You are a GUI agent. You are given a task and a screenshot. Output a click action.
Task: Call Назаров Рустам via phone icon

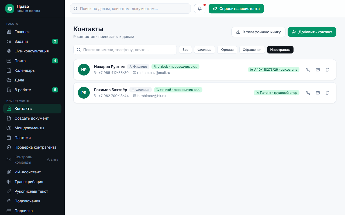pyautogui.click(x=308, y=70)
